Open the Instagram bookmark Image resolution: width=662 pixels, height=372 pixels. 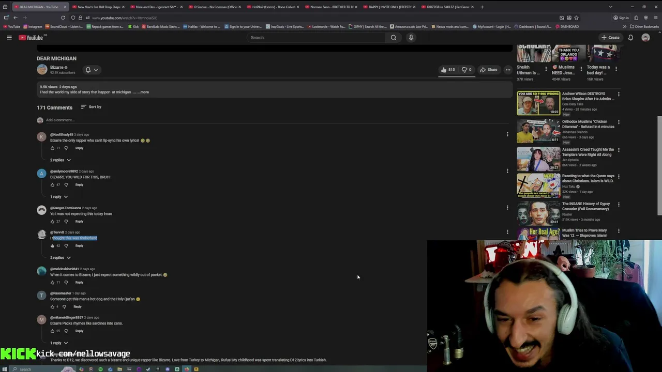33,26
